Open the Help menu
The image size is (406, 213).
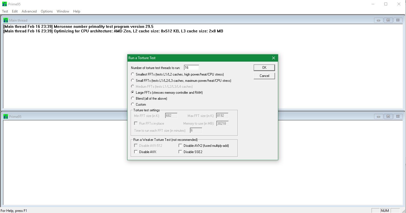click(77, 11)
